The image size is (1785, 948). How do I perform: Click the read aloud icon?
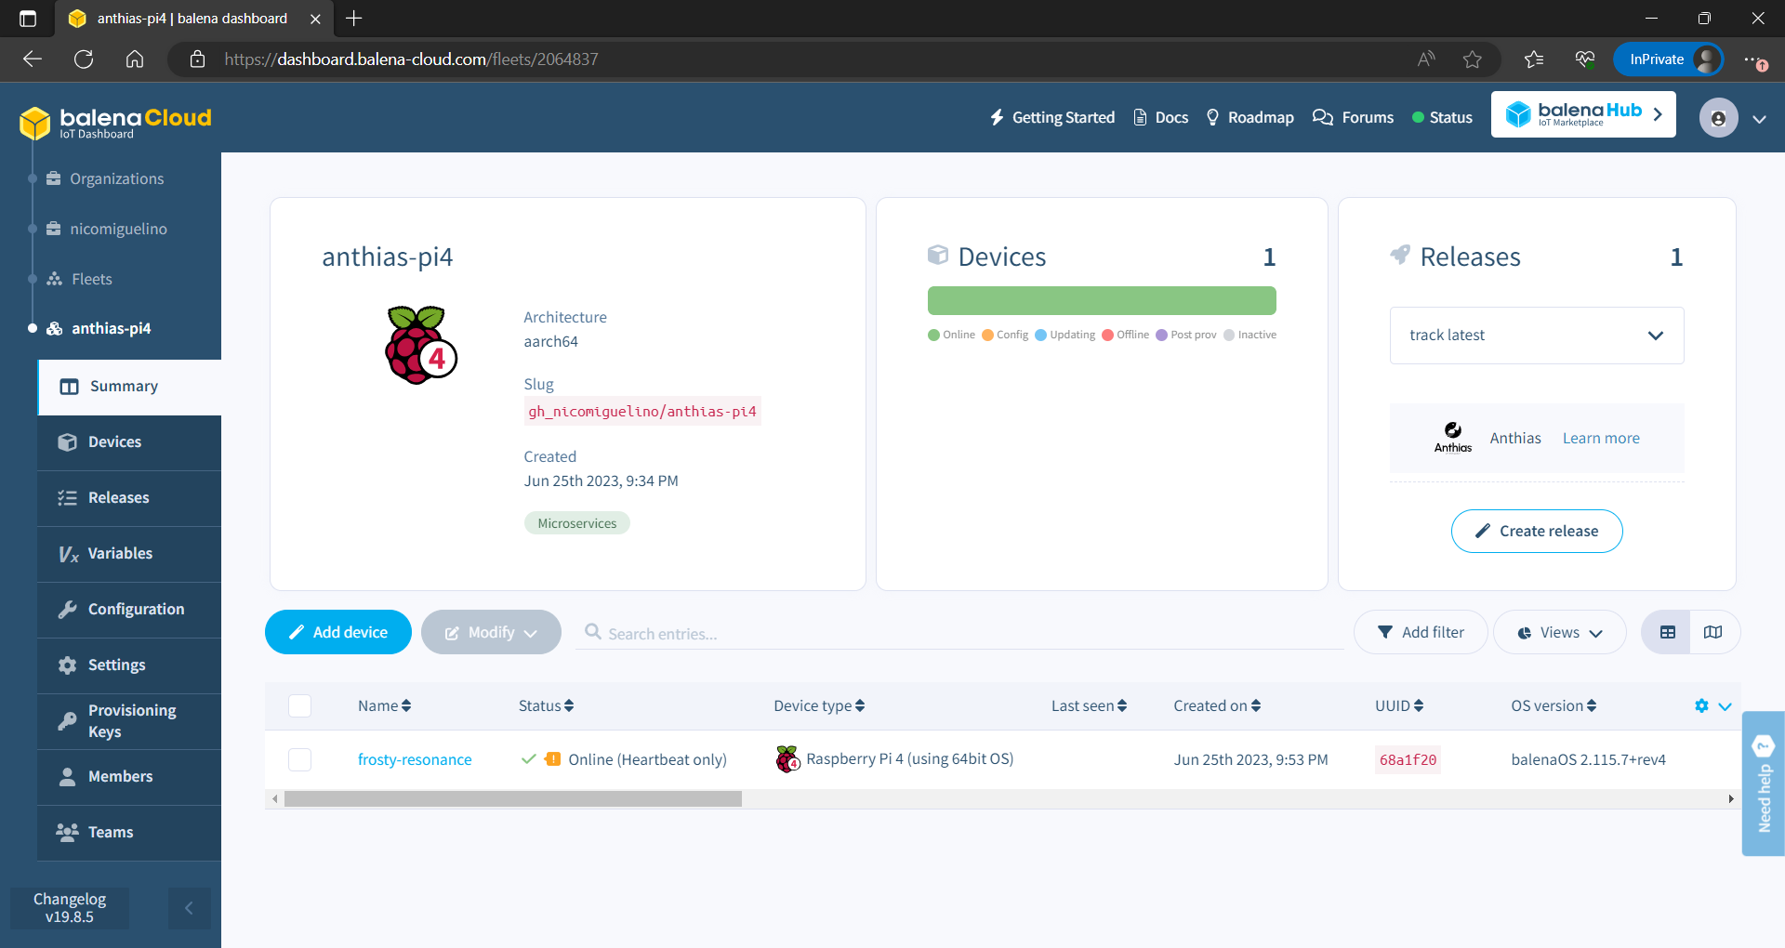click(1426, 59)
